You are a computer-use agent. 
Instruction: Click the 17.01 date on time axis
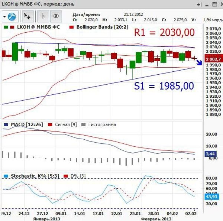98,214
